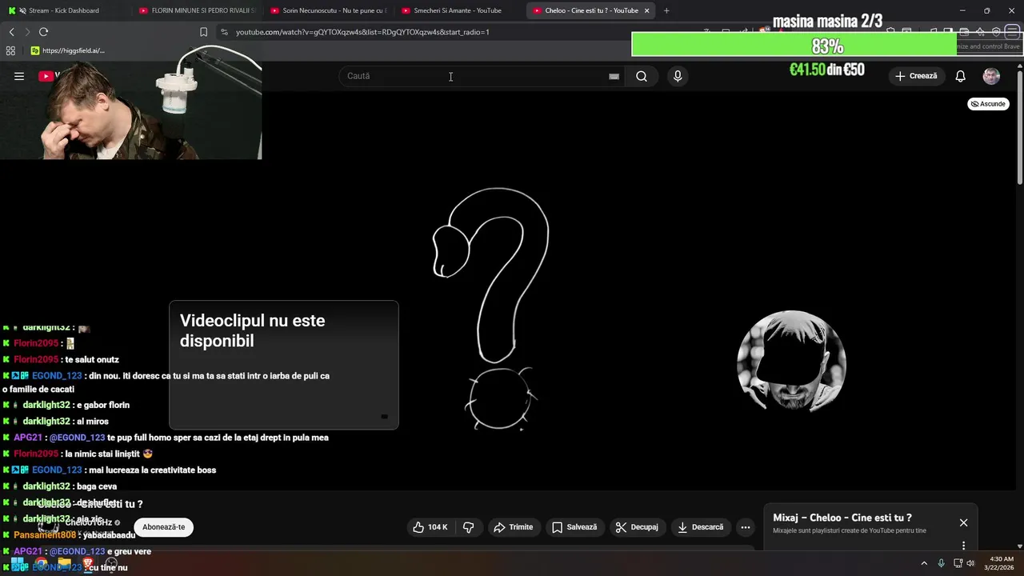
Task: Open the on-screen keyboard in search box
Action: point(614,76)
